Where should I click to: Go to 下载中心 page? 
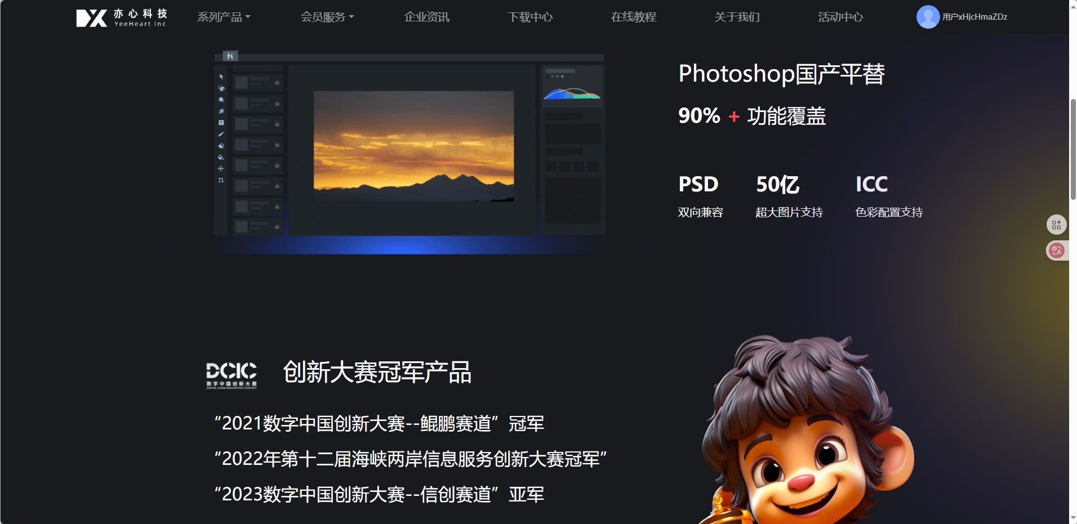click(530, 17)
